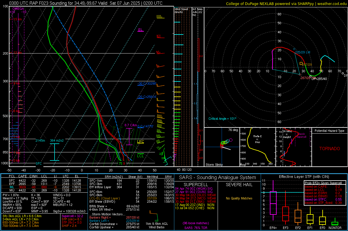
Task: Click the 8.7 C/km lapse rate label
Action: coord(131,125)
